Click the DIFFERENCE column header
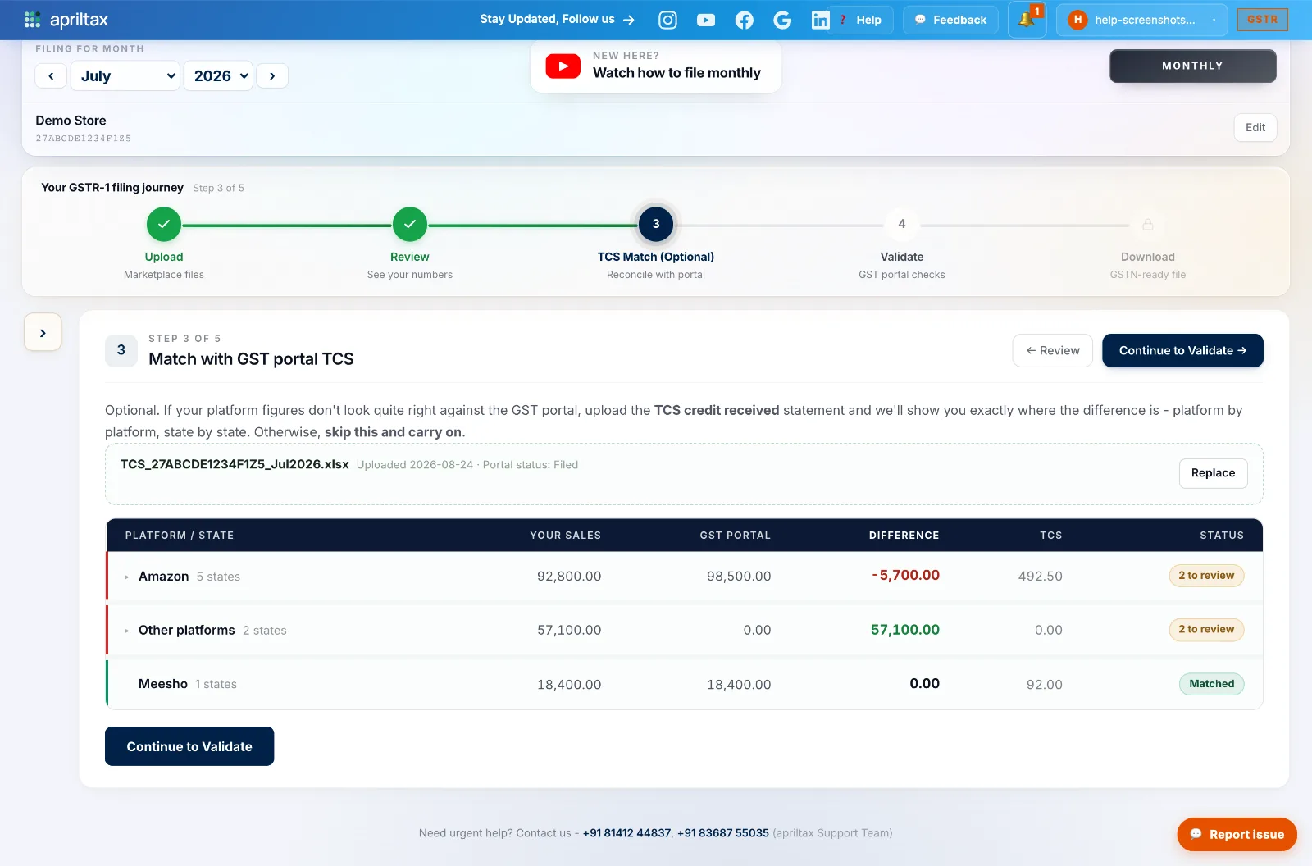This screenshot has width=1312, height=866. (x=904, y=536)
